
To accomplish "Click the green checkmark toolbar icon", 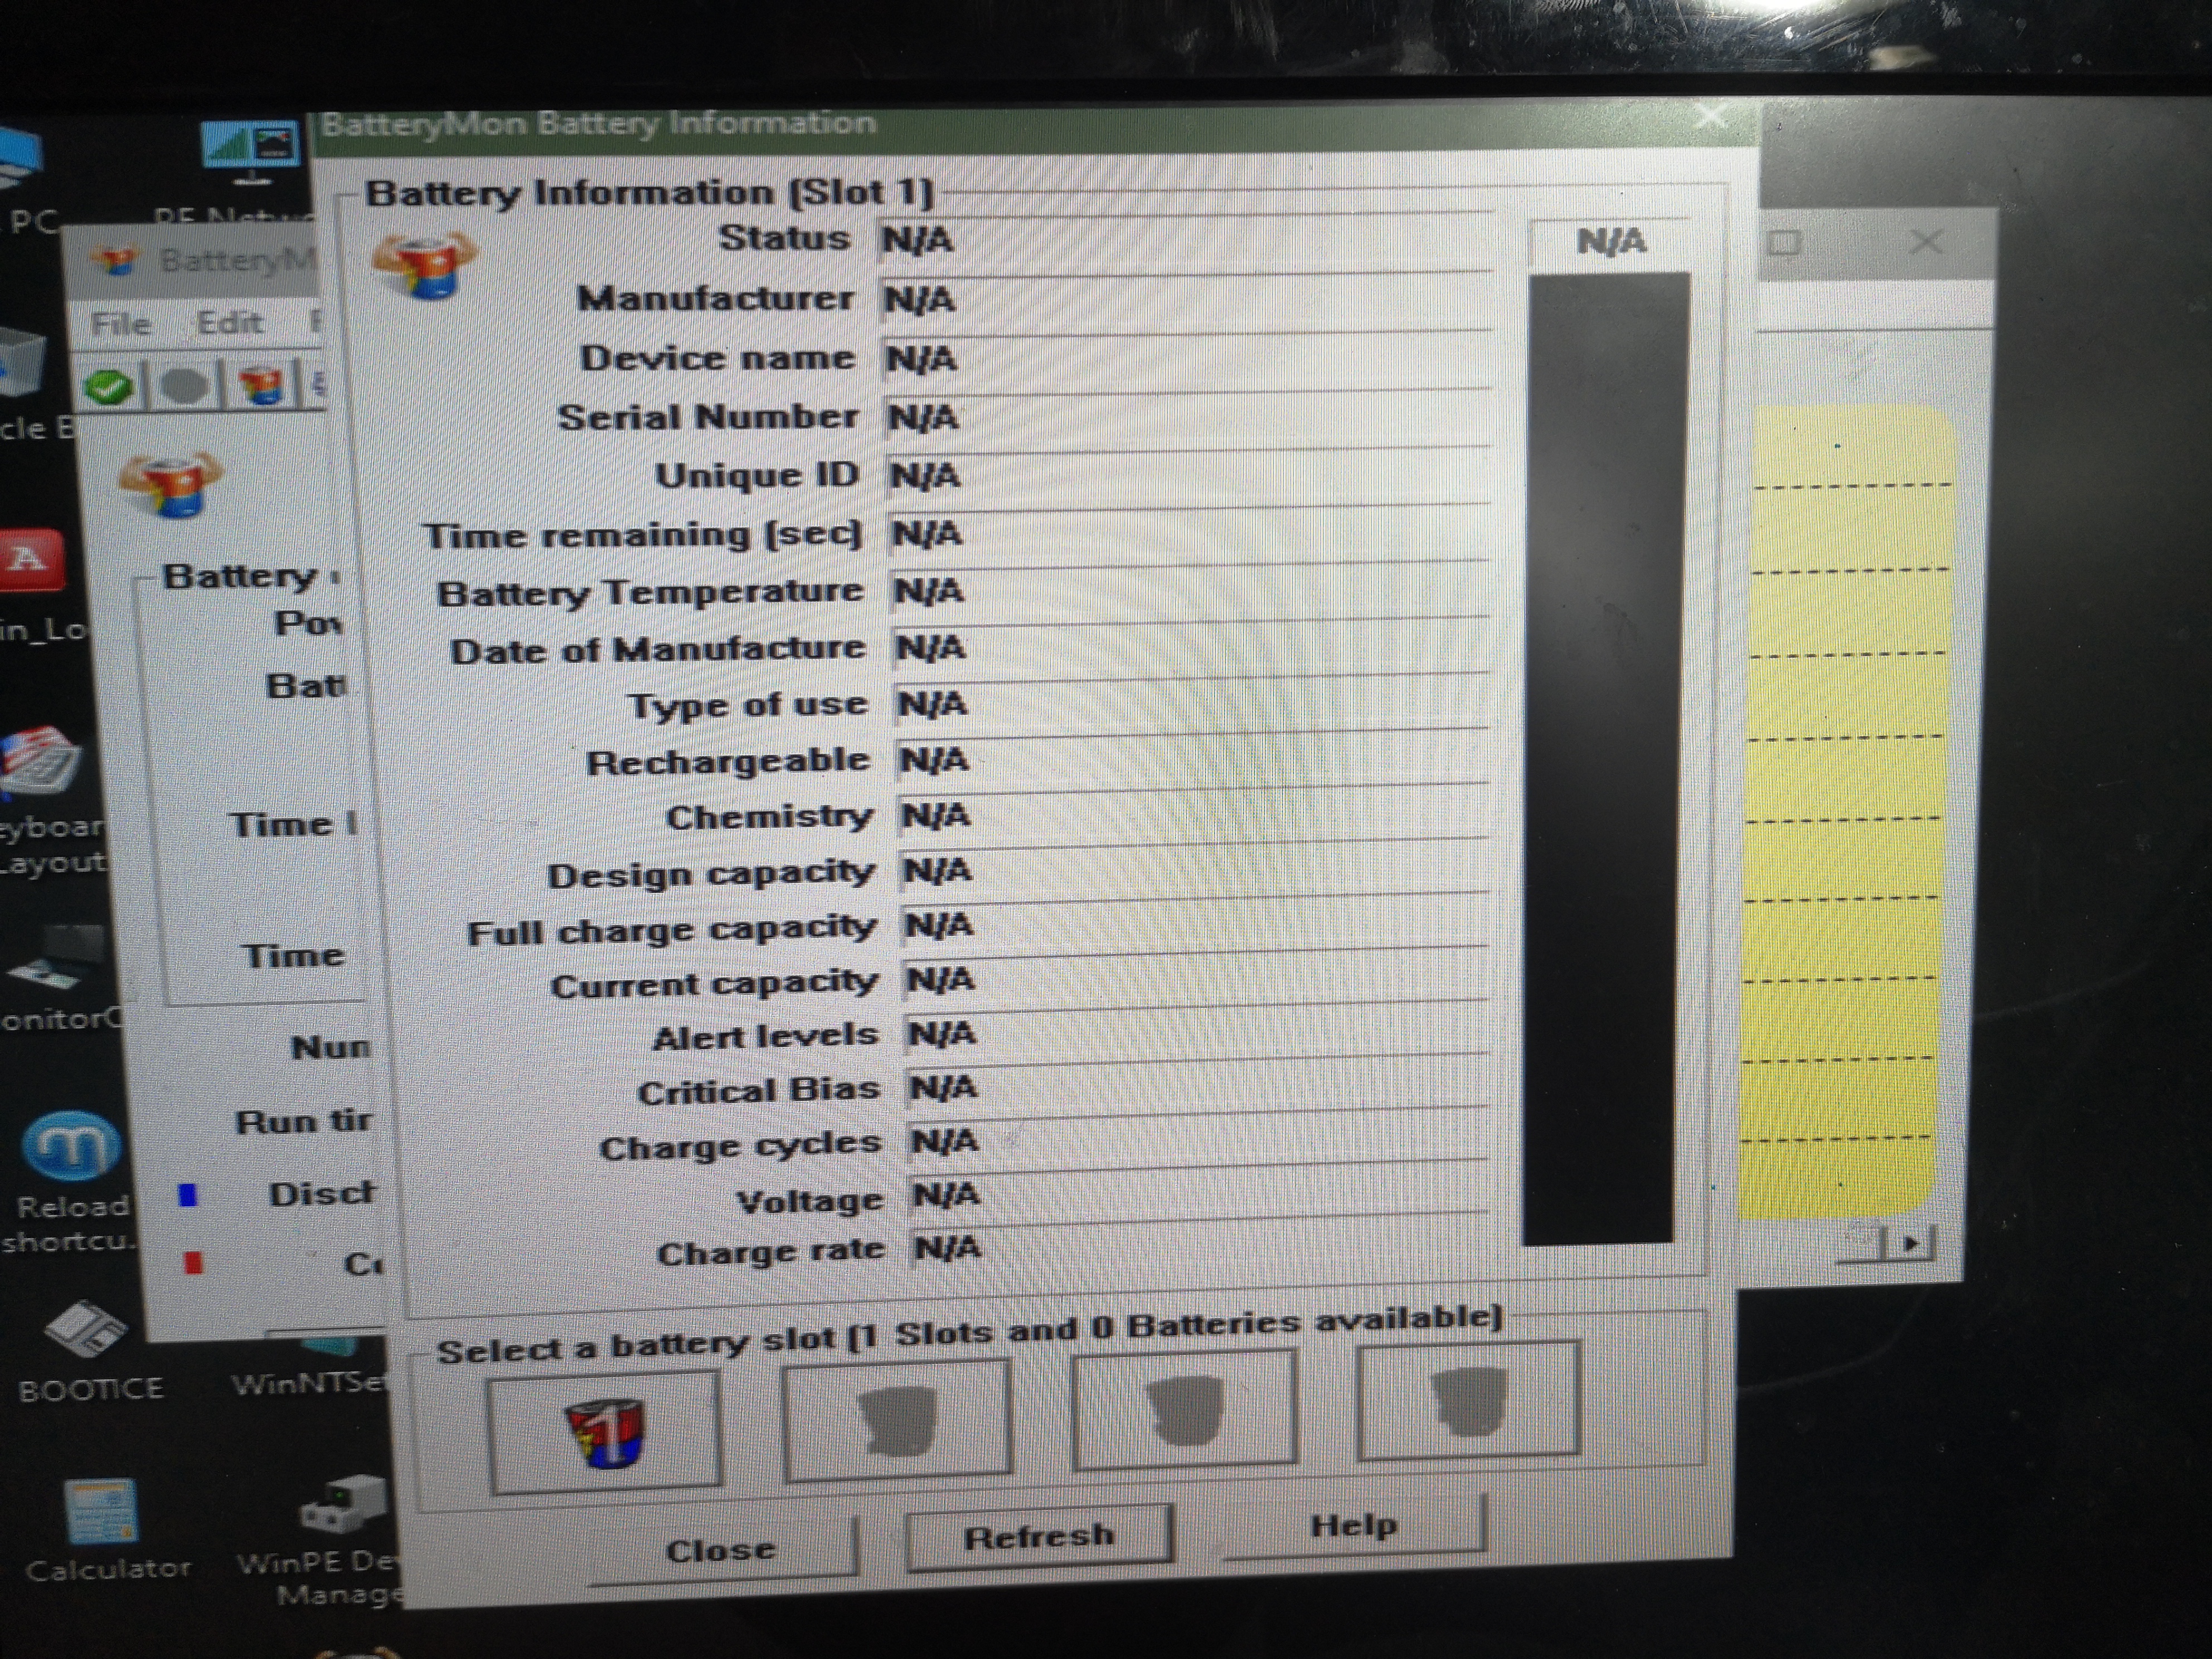I will click(109, 386).
